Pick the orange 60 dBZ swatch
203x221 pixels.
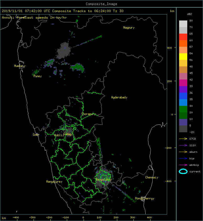(x=183, y=43)
